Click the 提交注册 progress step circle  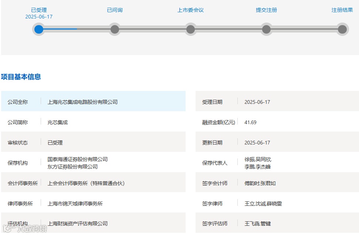click(x=266, y=29)
